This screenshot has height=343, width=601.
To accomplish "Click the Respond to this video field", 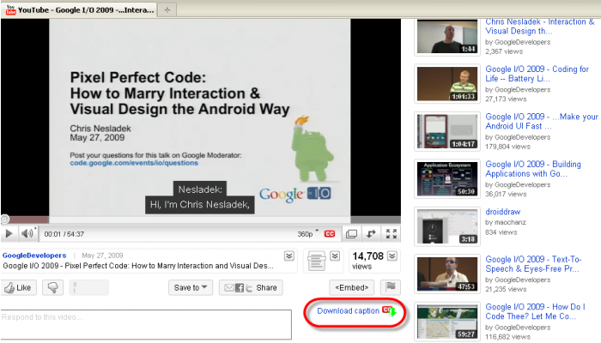I will (146, 324).
